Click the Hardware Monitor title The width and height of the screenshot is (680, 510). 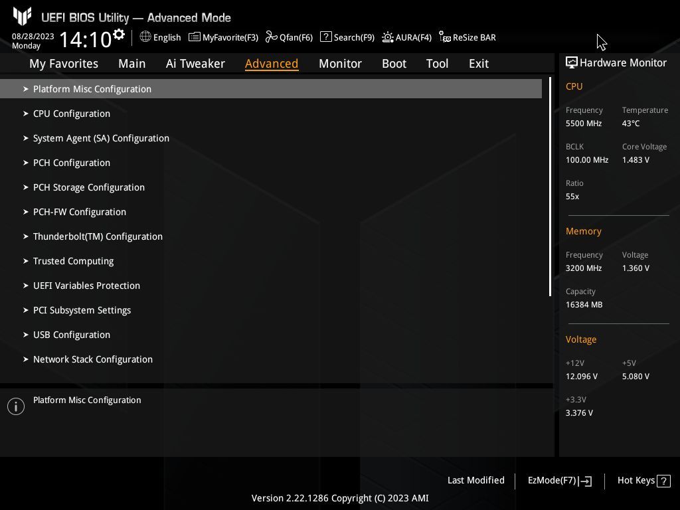point(623,63)
